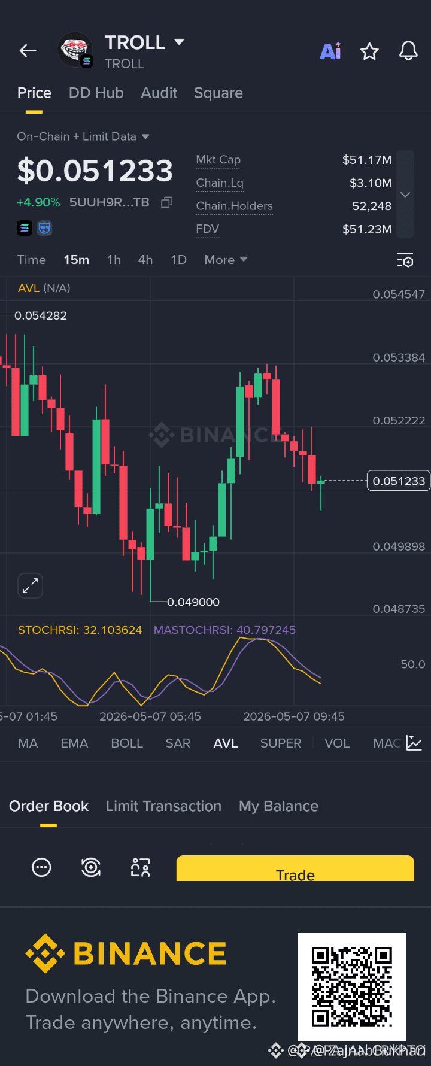The width and height of the screenshot is (431, 1066).
Task: Tap the Solana chain badge icon
Action: (x=25, y=228)
